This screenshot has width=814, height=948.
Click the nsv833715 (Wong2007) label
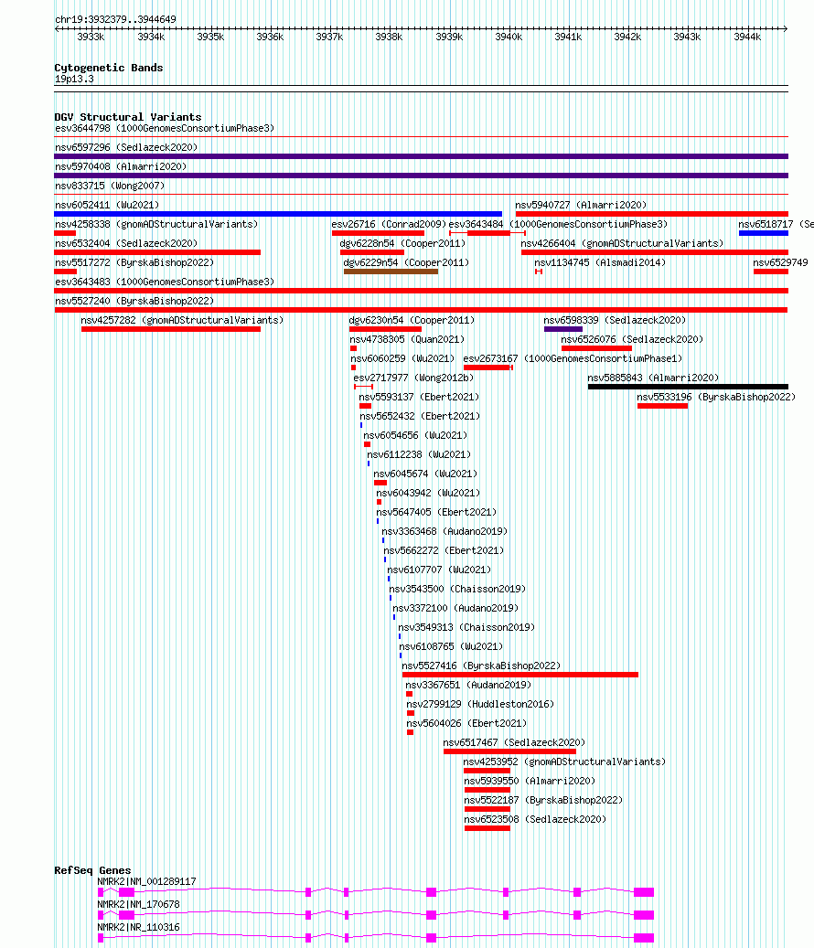click(x=110, y=186)
